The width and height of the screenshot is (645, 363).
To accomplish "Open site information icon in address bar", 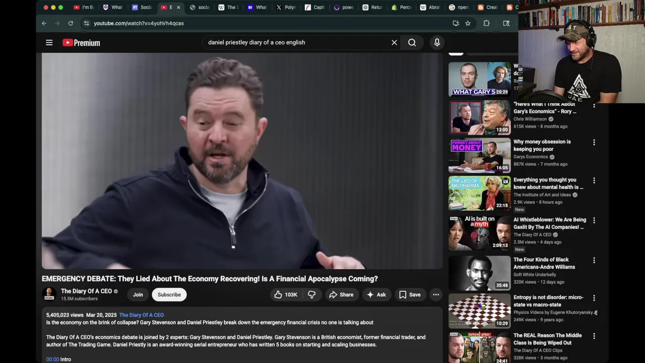I will coord(86,23).
